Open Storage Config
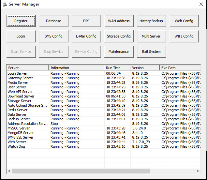 pyautogui.click(x=119, y=36)
